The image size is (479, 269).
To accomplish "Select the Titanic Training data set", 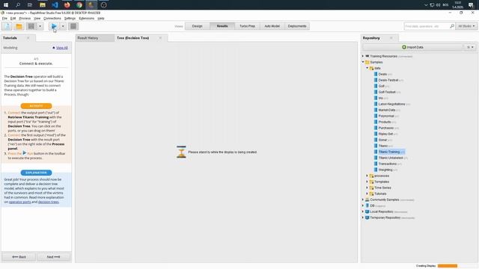I will pyautogui.click(x=389, y=152).
